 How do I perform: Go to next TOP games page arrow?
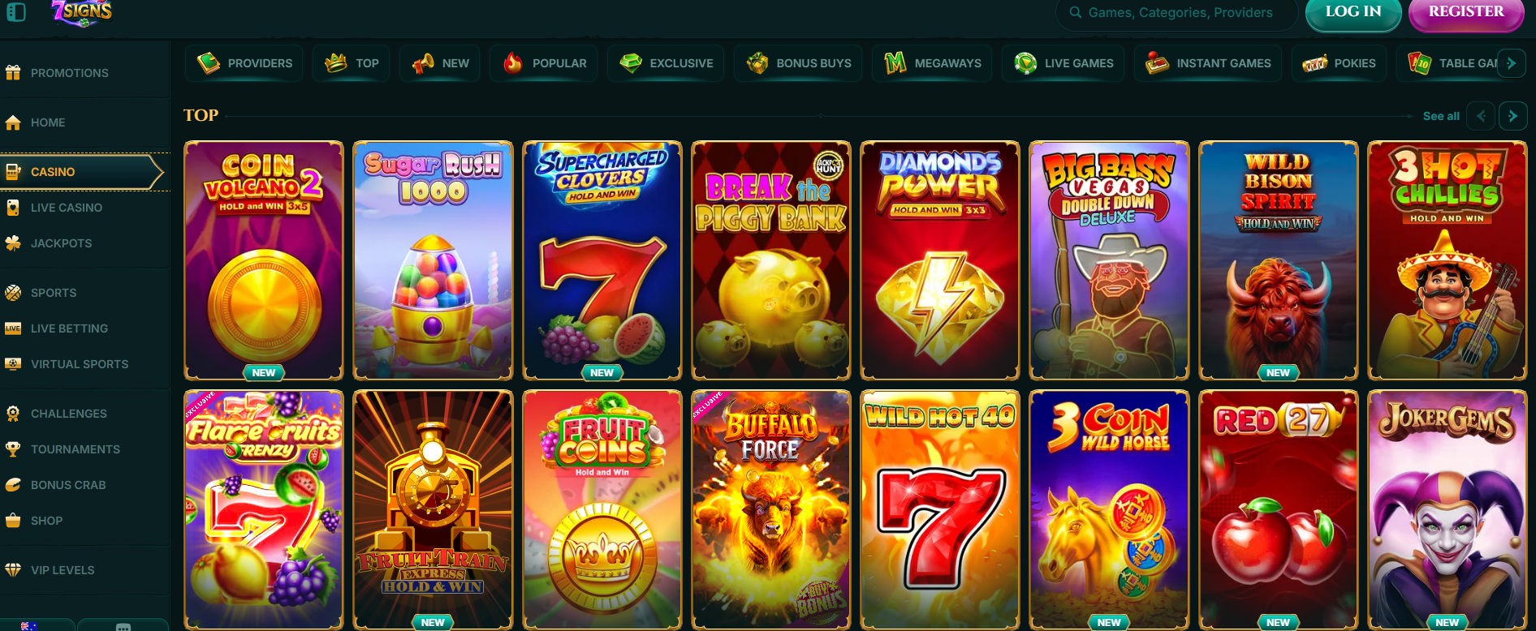point(1512,116)
